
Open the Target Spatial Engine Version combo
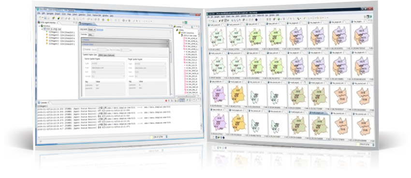[150, 76]
